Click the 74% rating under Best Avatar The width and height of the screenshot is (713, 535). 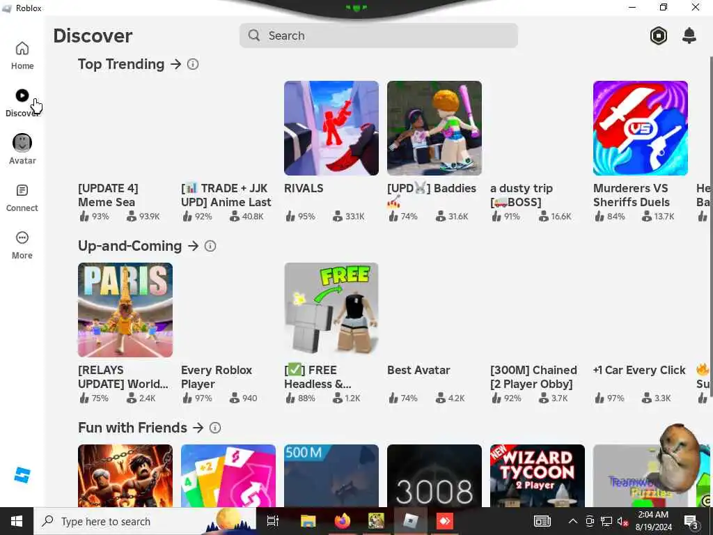[403, 398]
